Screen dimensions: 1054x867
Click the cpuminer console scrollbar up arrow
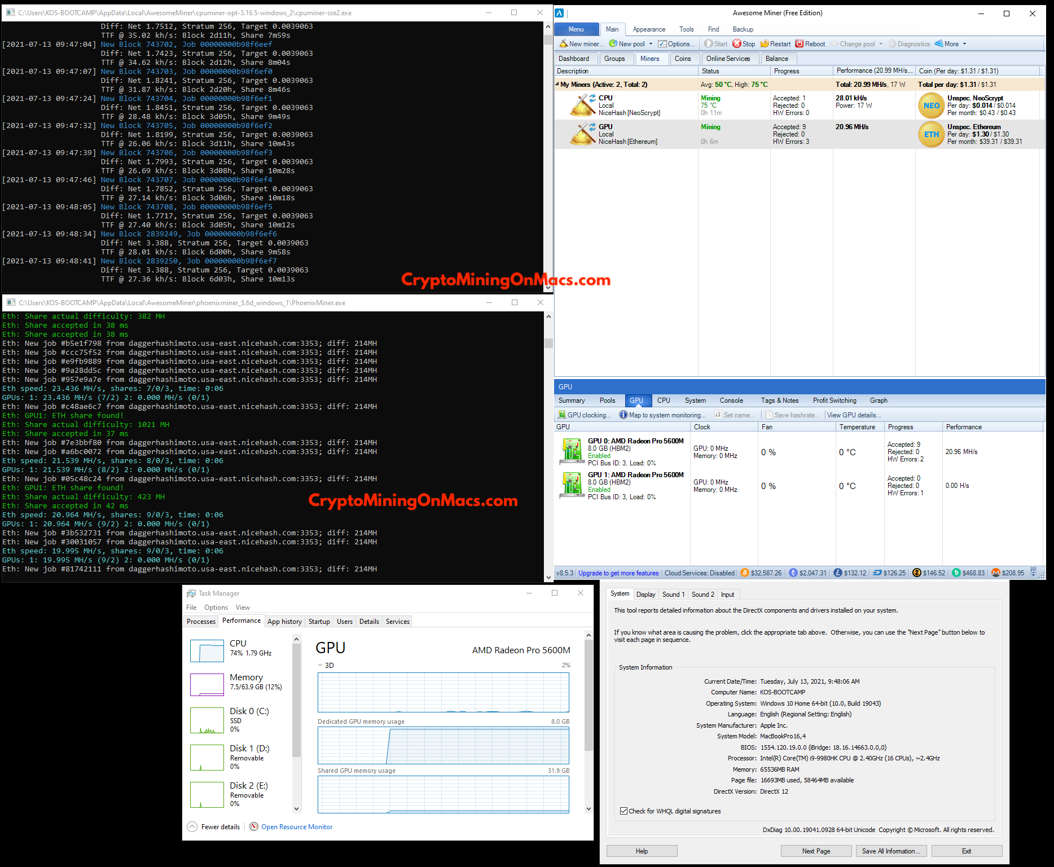[x=548, y=27]
